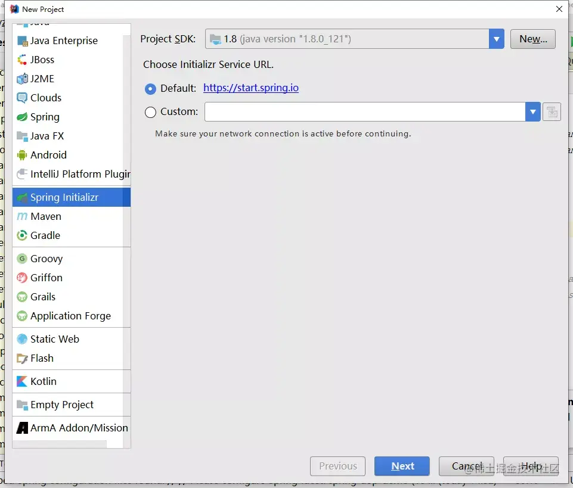
Task: Enable the Custom URL radio button
Action: click(150, 112)
